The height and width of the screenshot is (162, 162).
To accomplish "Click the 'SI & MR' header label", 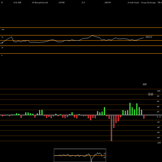I will [17, 3].
